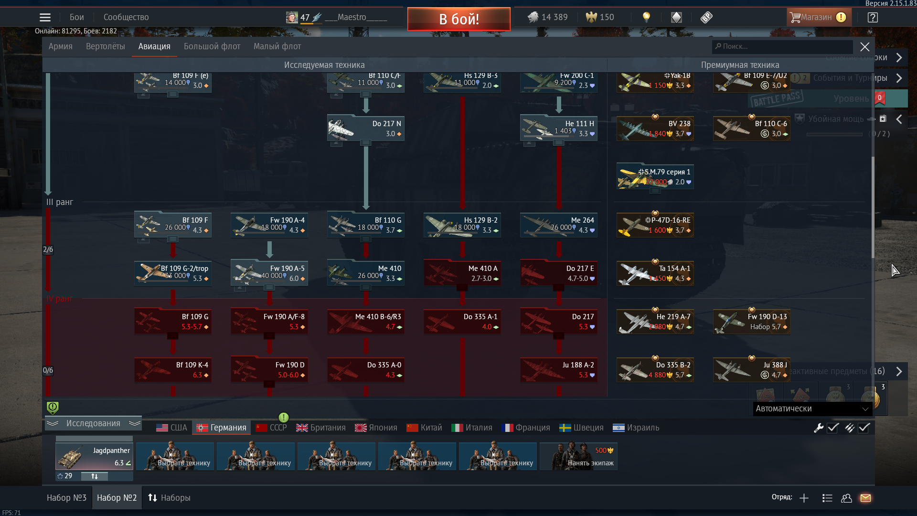Click the green shield notification icon
The height and width of the screenshot is (516, 917).
click(53, 408)
